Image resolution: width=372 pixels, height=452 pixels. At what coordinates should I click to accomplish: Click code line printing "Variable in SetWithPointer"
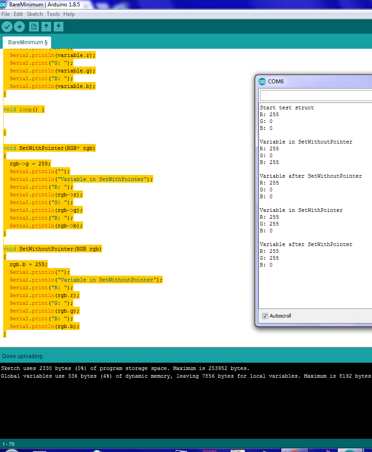click(81, 180)
